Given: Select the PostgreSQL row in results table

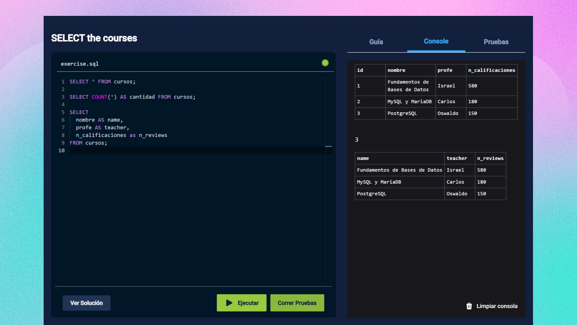Looking at the screenshot, I should point(371,194).
